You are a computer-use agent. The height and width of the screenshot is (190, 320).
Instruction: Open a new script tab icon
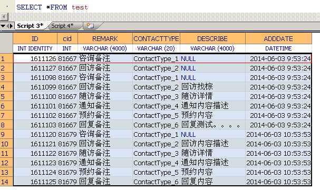tap(90, 26)
